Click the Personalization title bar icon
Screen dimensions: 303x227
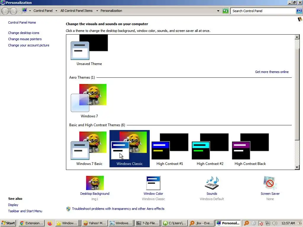point(3,2)
